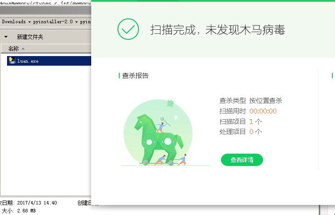
Task: Click the orange 00:00:00 scan duration value
Action: (x=263, y=111)
